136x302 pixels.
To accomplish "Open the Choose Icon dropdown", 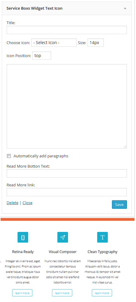I will (54, 43).
